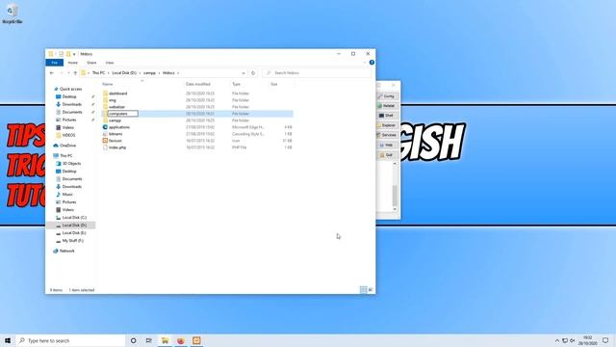616x347 pixels.
Task: Open XAMPP control panel taskbar icon
Action: [196, 340]
